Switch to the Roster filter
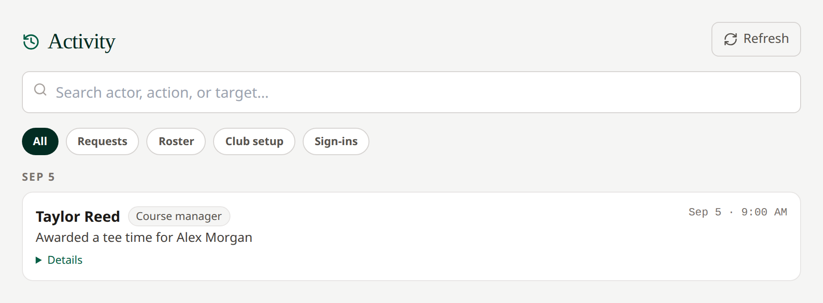The width and height of the screenshot is (823, 303). [x=176, y=141]
